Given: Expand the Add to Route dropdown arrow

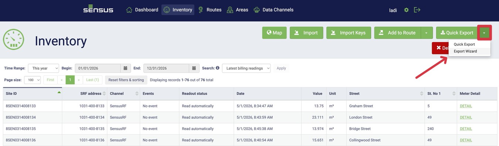Looking at the screenshot, I should [x=426, y=33].
